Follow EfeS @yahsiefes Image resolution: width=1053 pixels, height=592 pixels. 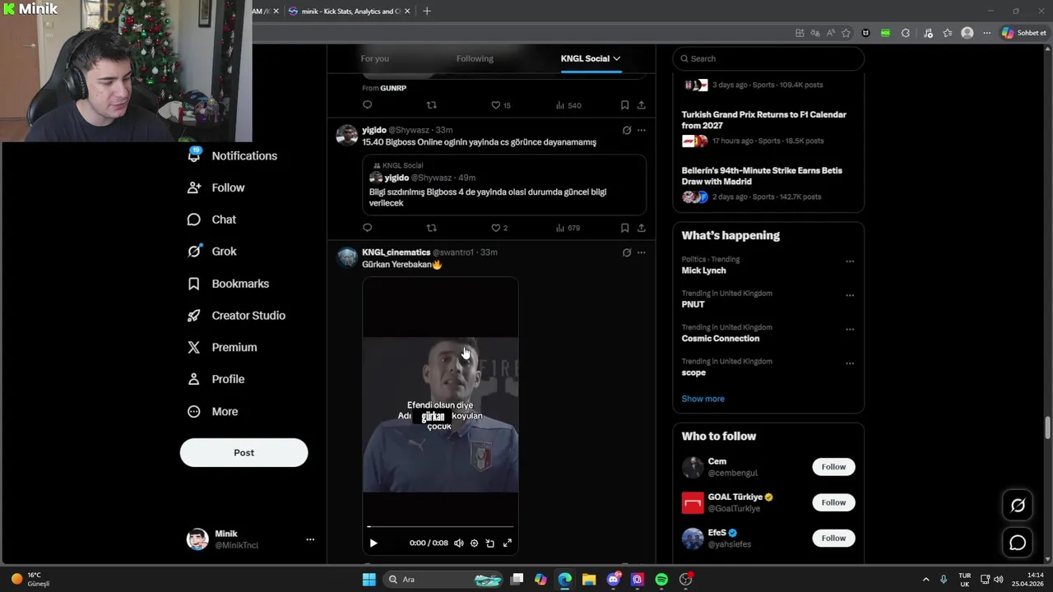coord(833,539)
